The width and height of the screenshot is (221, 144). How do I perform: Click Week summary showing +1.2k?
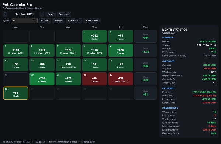tap(145, 51)
